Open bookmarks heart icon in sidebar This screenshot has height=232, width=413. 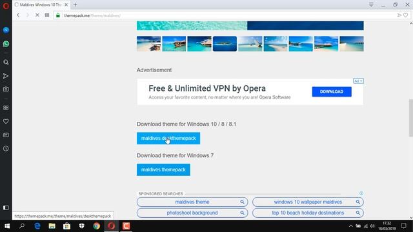(6, 121)
